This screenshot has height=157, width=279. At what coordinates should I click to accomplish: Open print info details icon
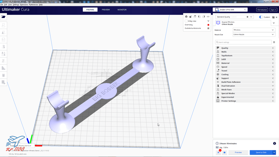(x=275, y=143)
